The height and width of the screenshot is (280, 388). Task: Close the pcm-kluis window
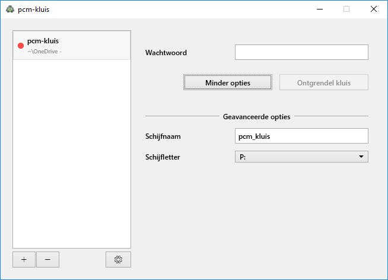click(374, 9)
